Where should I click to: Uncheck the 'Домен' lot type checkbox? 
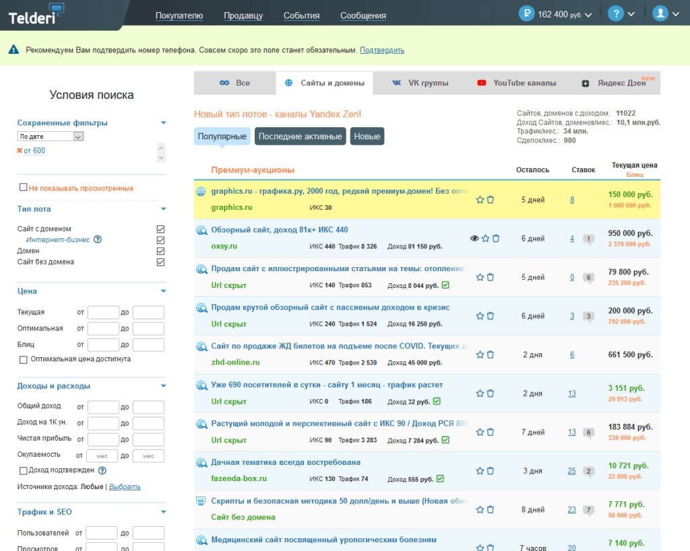coord(160,252)
